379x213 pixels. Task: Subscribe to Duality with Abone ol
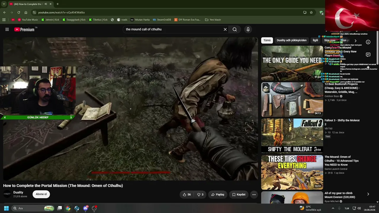click(x=41, y=194)
